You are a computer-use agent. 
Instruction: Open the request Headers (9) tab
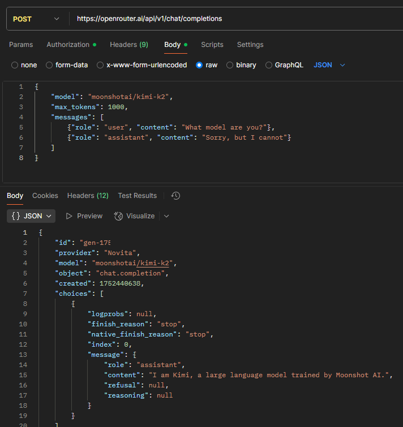point(129,45)
